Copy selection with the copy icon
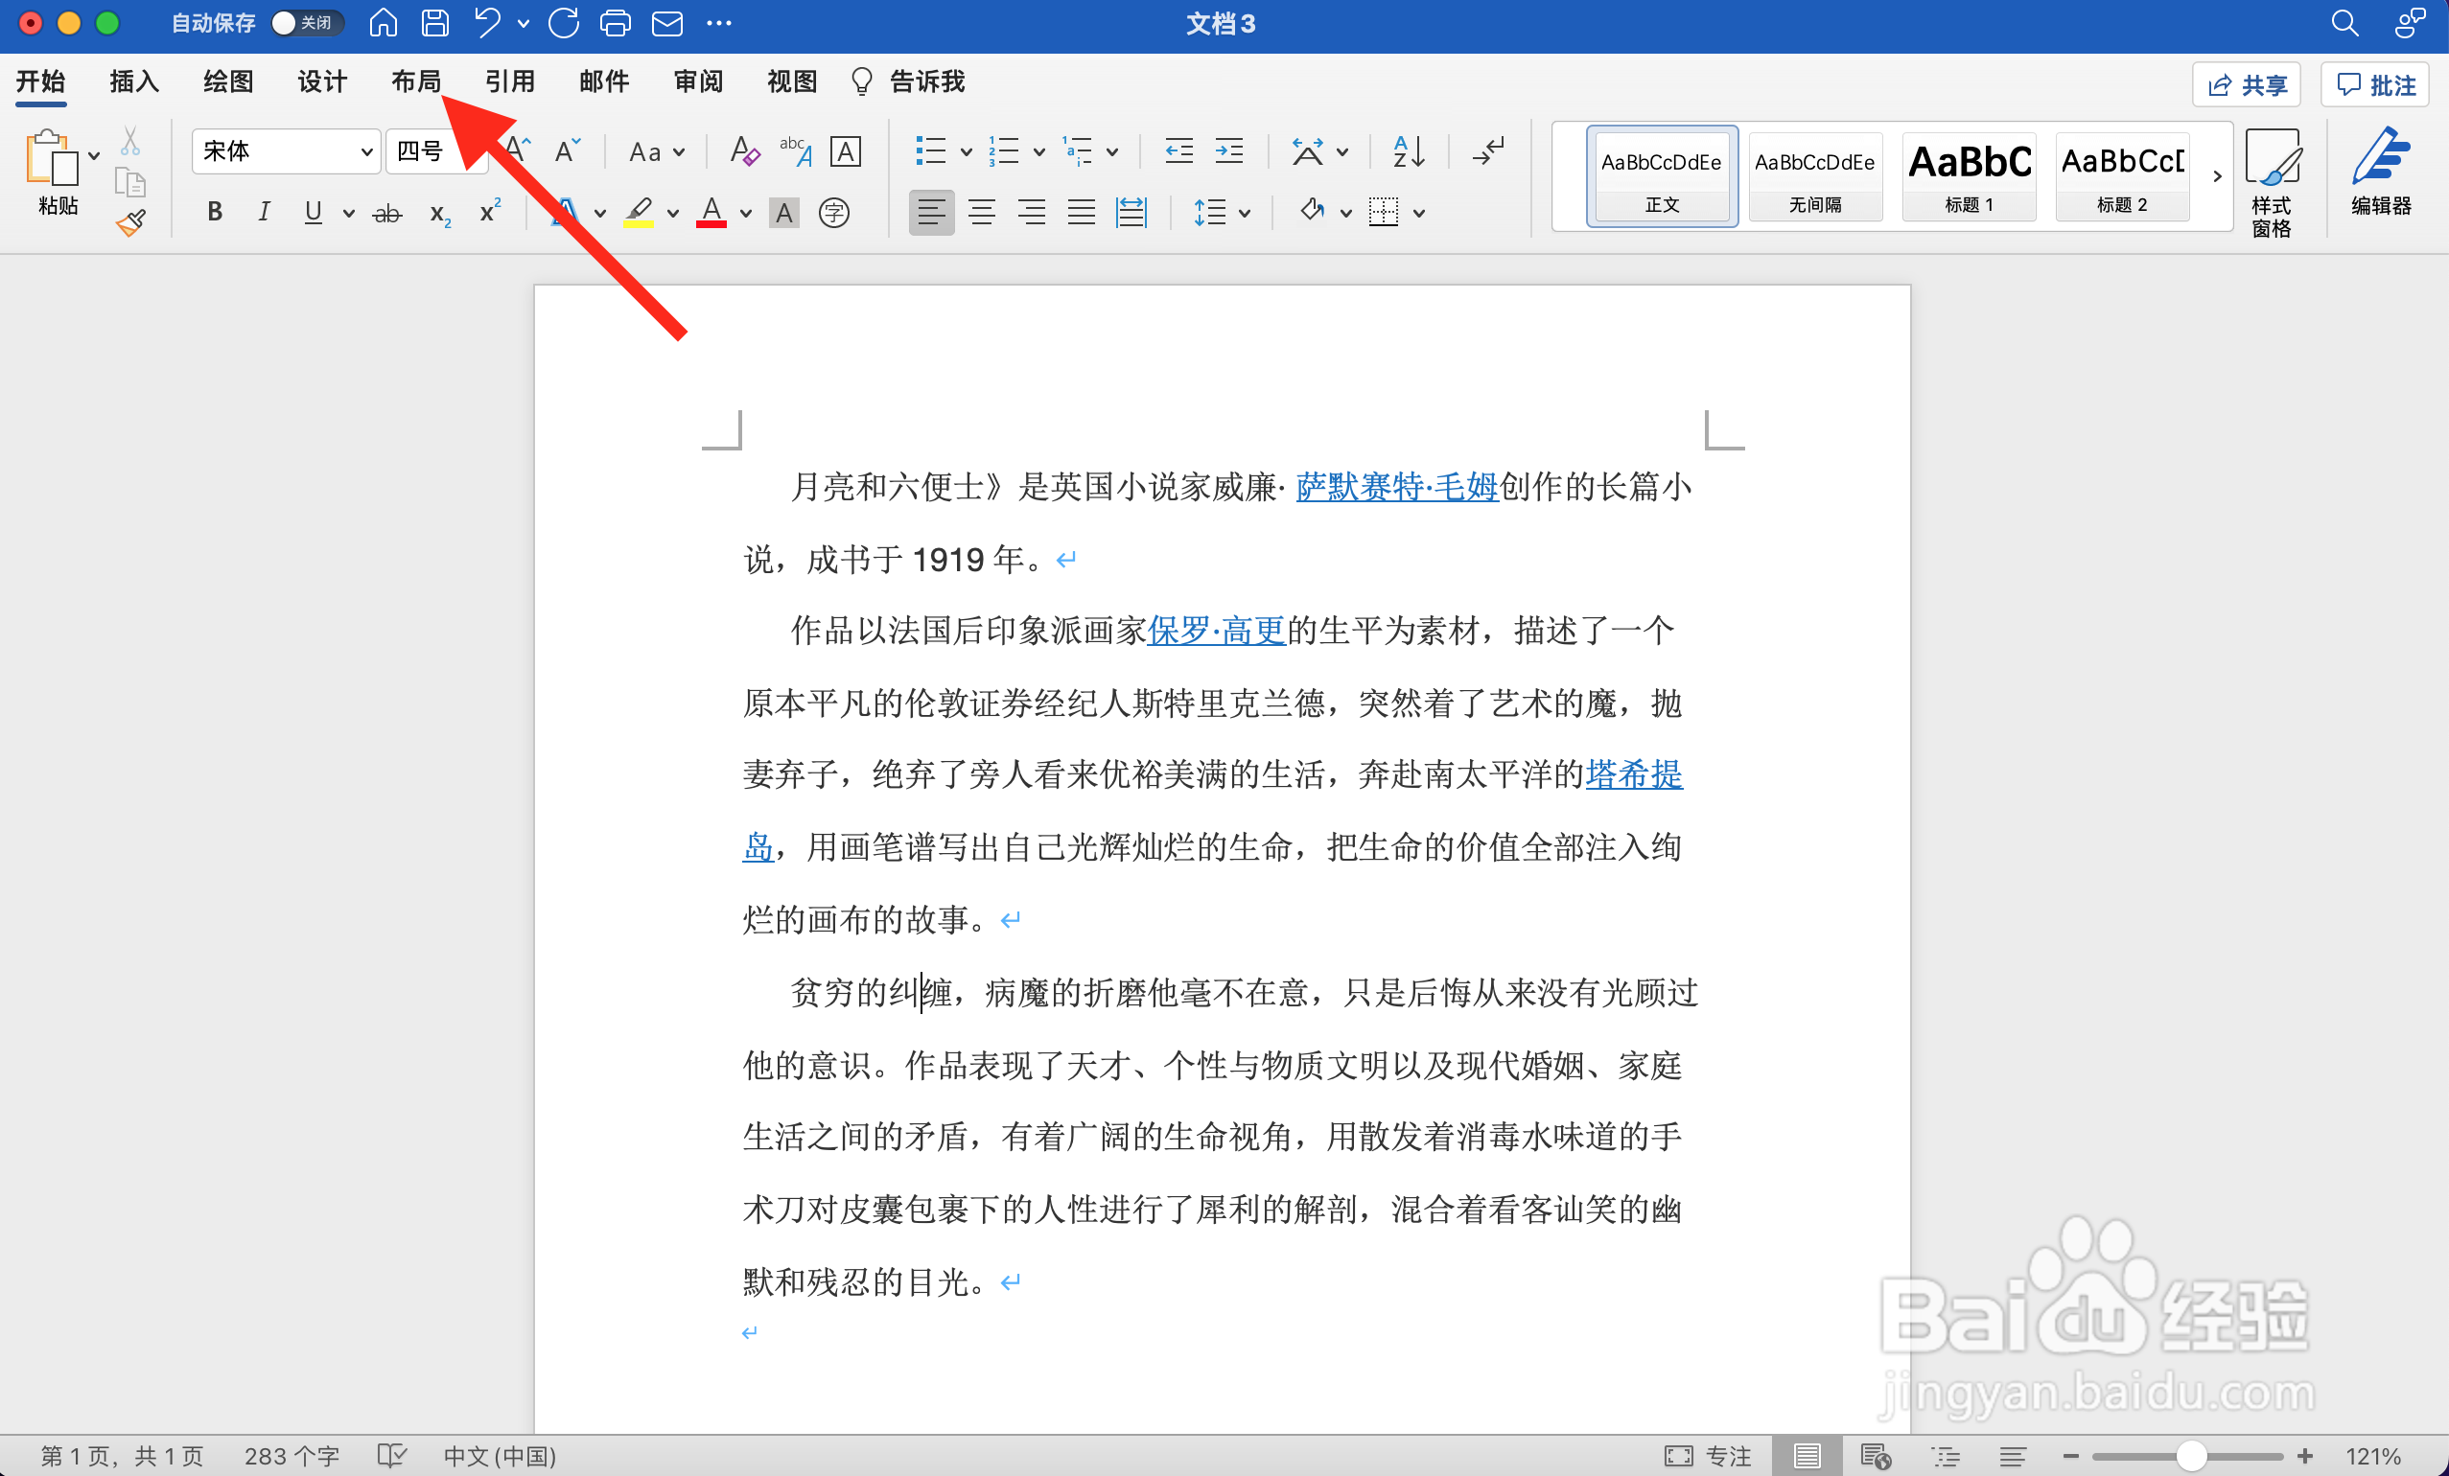This screenshot has width=2449, height=1476. point(130,184)
